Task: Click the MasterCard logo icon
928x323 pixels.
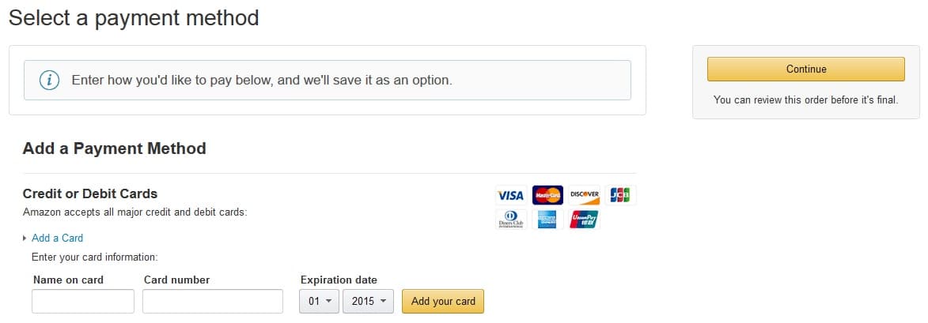Action: pos(547,195)
